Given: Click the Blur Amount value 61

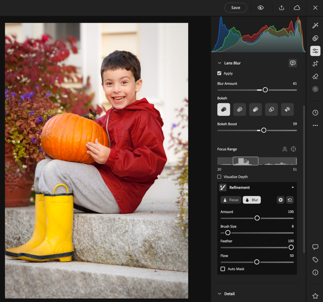Looking at the screenshot, I should (x=295, y=84).
